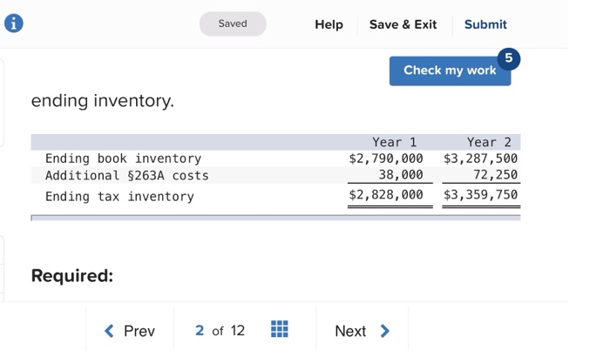Select Year 1 column header
The height and width of the screenshot is (357, 610).
394,142
